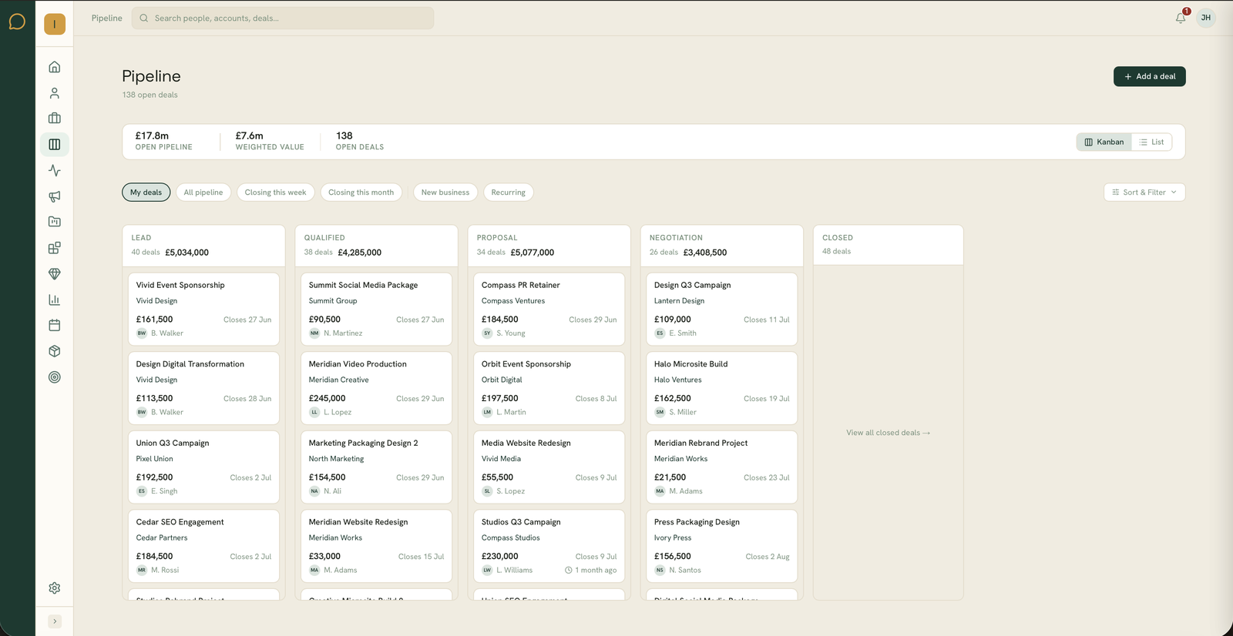Open the Press Packaging Design deal

[721, 546]
